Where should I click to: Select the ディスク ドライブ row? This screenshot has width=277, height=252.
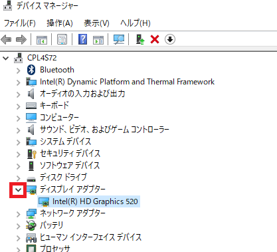click(x=63, y=178)
